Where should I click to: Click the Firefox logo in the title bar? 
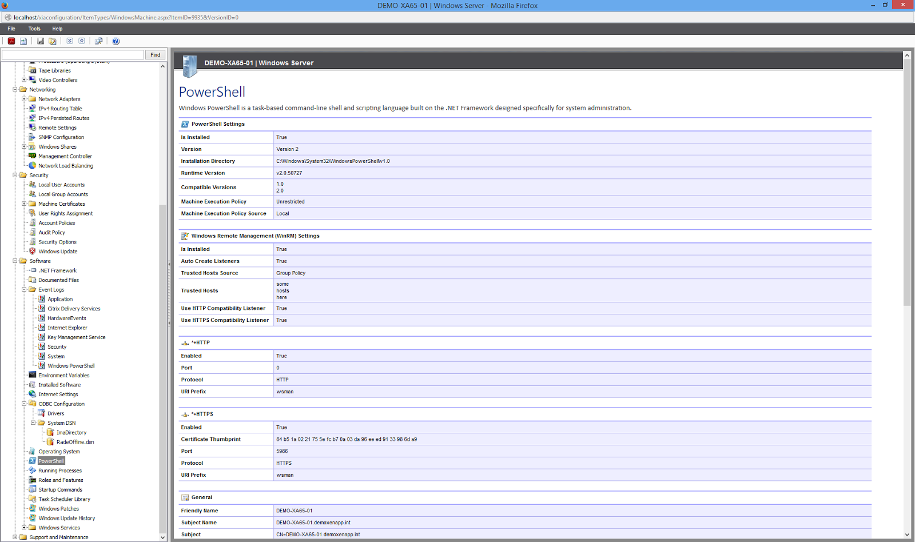tap(5, 5)
